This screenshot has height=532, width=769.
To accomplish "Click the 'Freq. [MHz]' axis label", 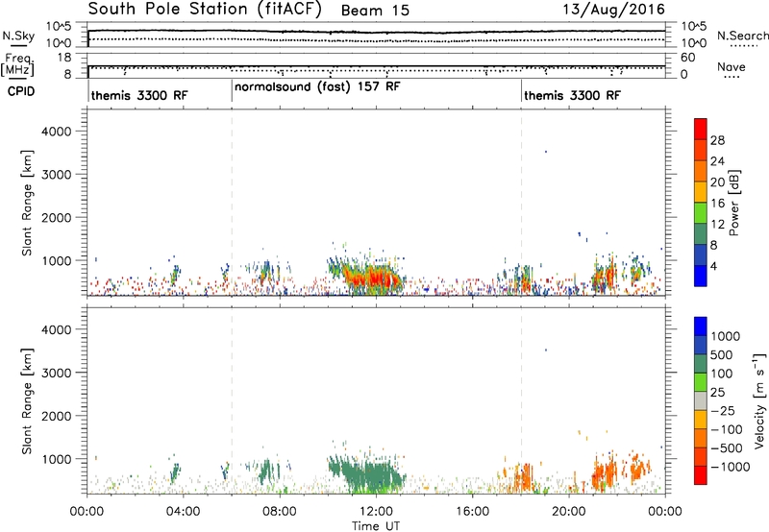I will point(18,65).
